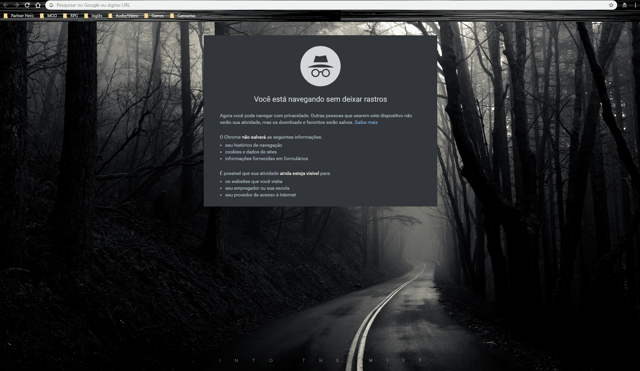Click 'os websites que você visita' list item

click(x=254, y=181)
